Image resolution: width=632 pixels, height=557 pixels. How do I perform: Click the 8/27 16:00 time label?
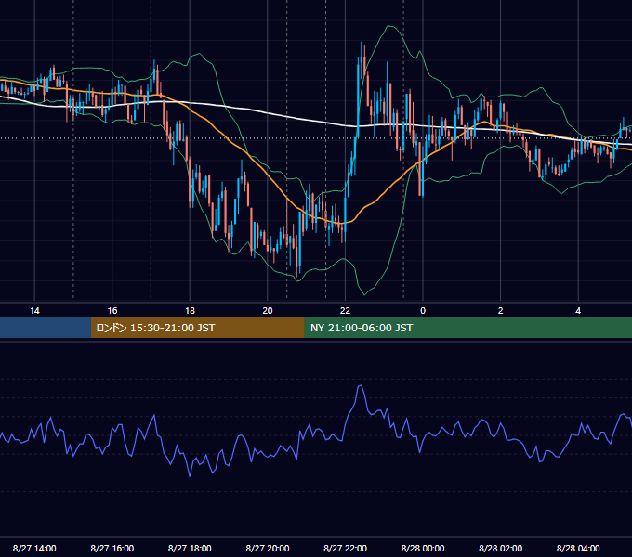pos(112,548)
